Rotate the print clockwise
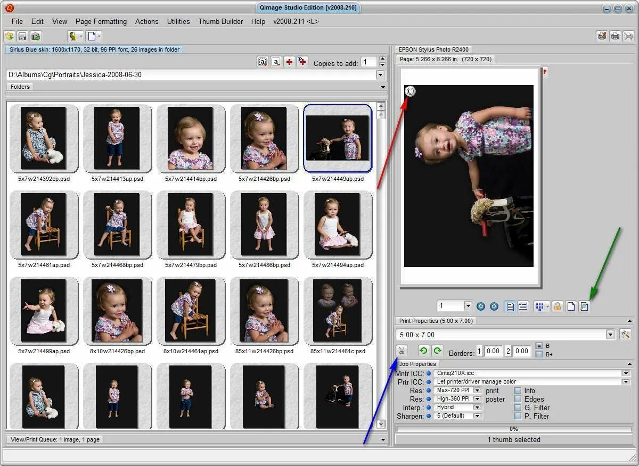This screenshot has height=466, width=639. coord(437,351)
